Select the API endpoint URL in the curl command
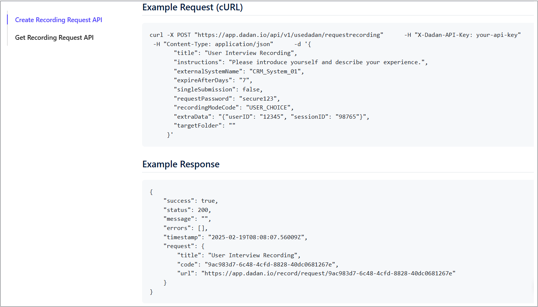538x307 pixels. [289, 35]
